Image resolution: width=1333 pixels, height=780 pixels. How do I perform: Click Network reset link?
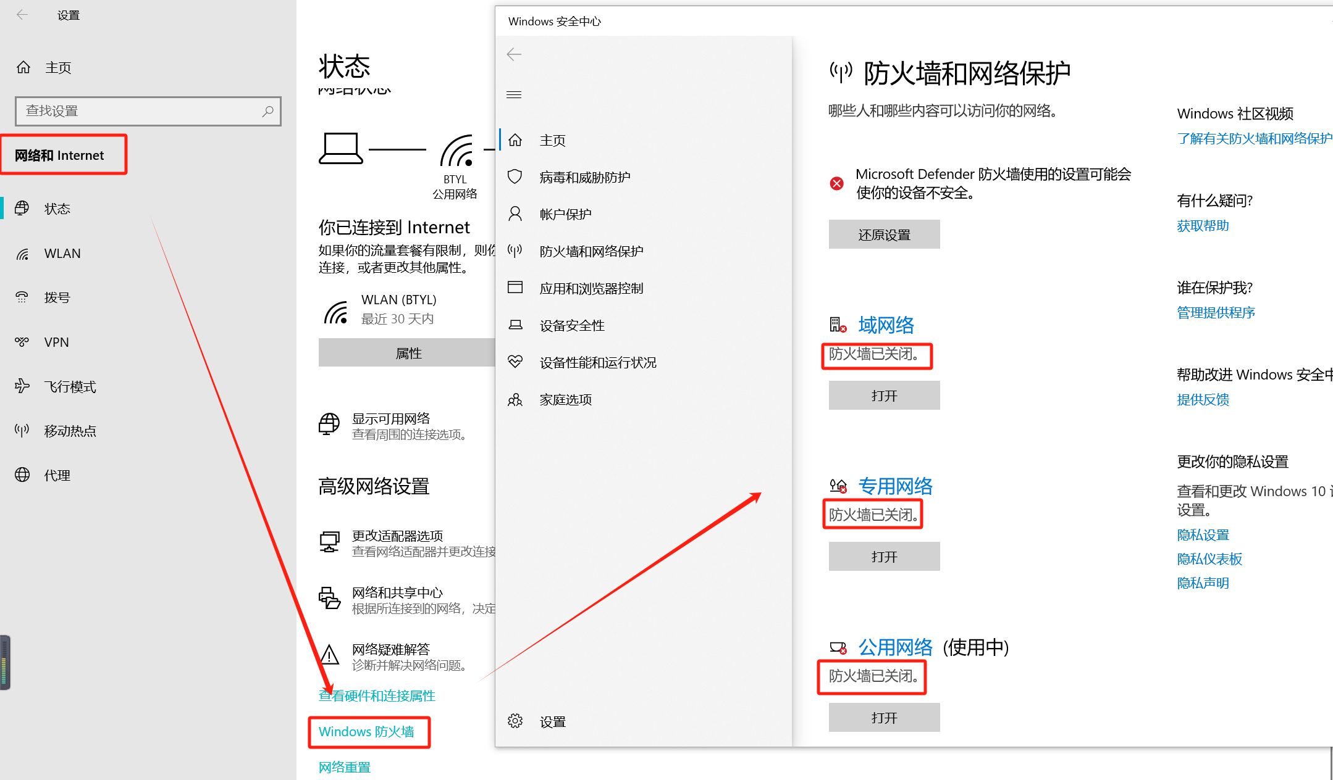pos(344,767)
